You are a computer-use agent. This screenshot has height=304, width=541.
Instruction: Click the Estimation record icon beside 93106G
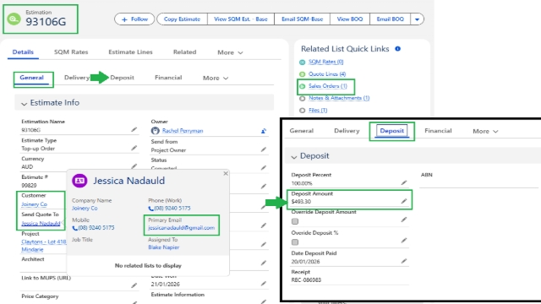[x=14, y=19]
